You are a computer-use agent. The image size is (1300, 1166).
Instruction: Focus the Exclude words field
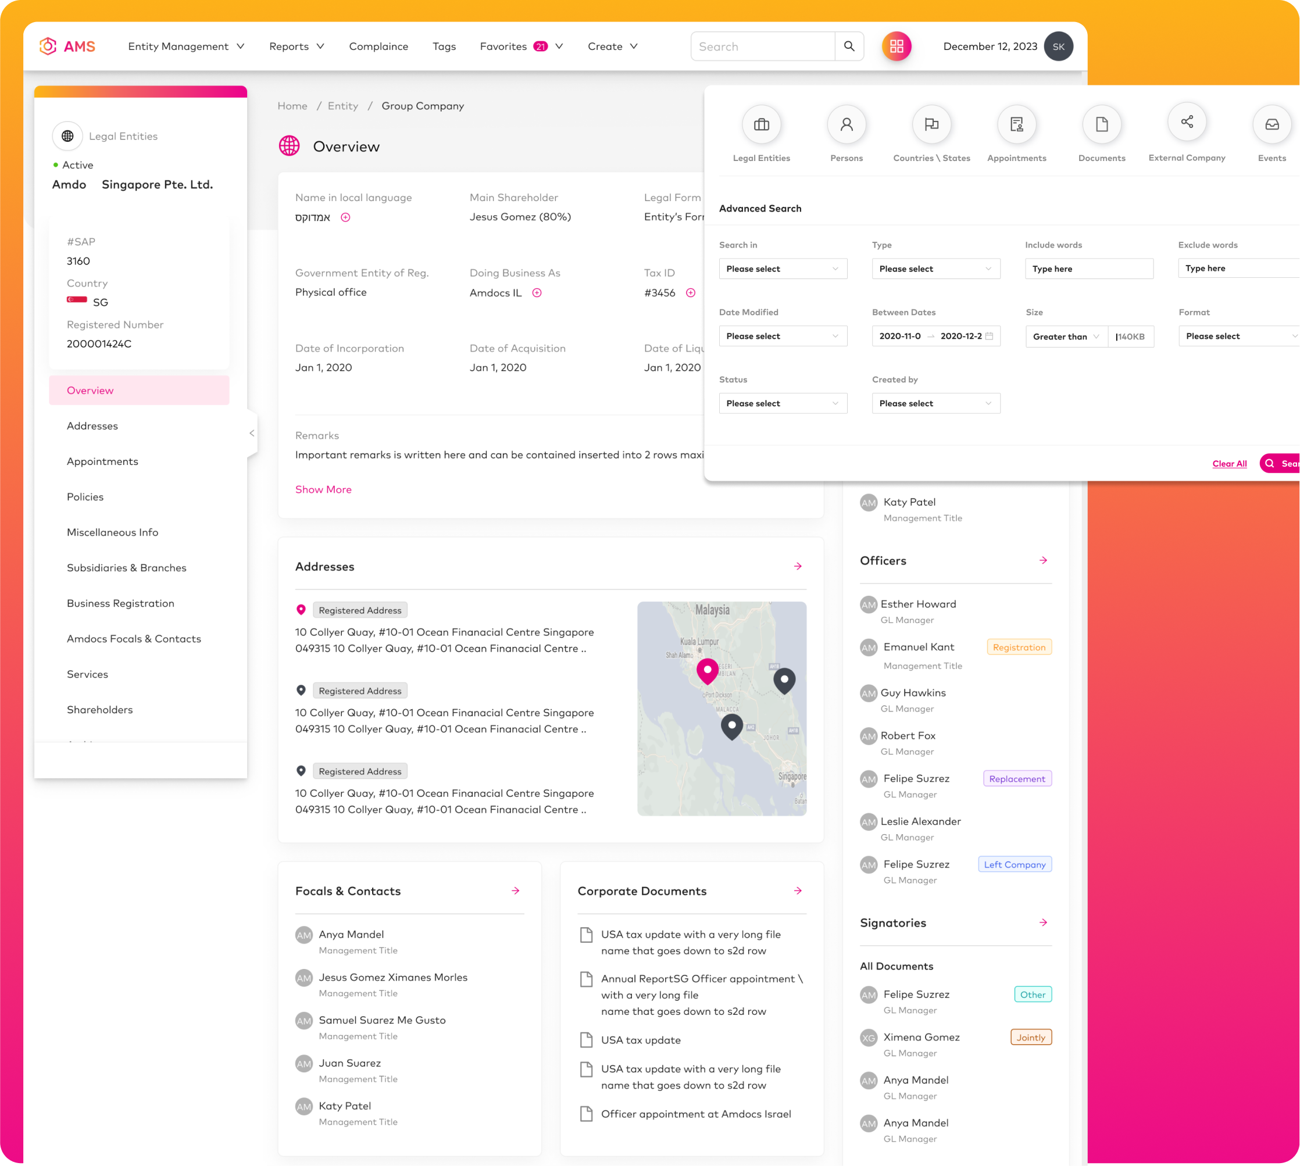[x=1239, y=268]
